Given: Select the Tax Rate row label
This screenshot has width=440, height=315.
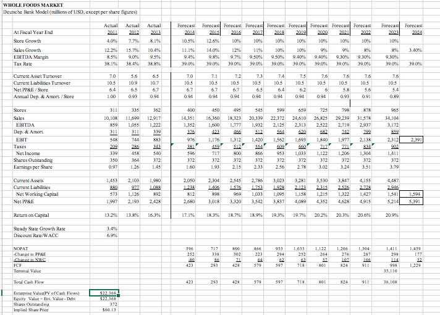Looking at the screenshot, I should [23, 64].
